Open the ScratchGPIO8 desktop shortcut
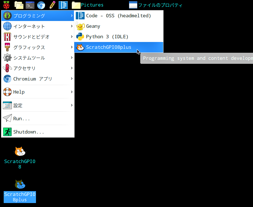Screen dimensions: 253x207 [x=20, y=157]
